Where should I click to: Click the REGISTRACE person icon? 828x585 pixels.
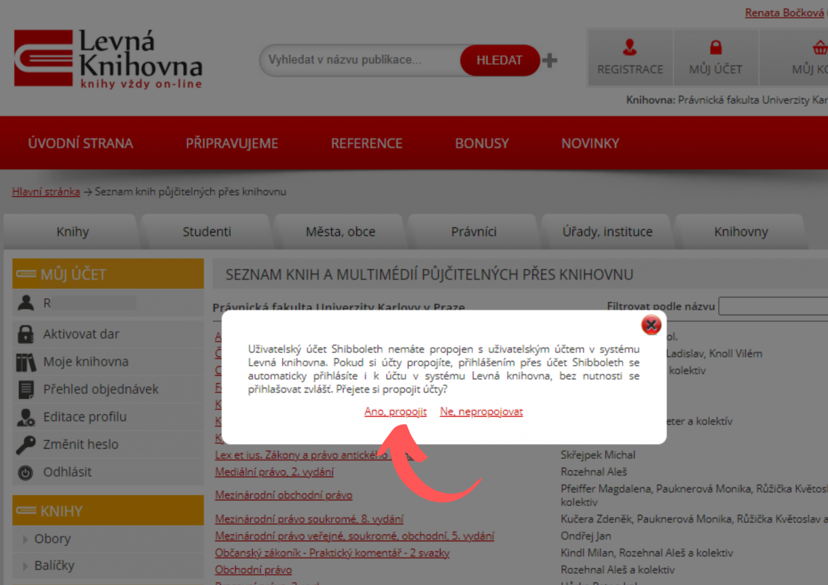coord(629,47)
